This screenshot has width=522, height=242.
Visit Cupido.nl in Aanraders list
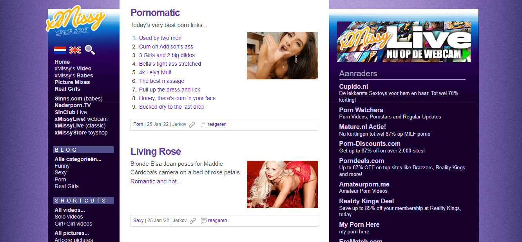pos(353,86)
